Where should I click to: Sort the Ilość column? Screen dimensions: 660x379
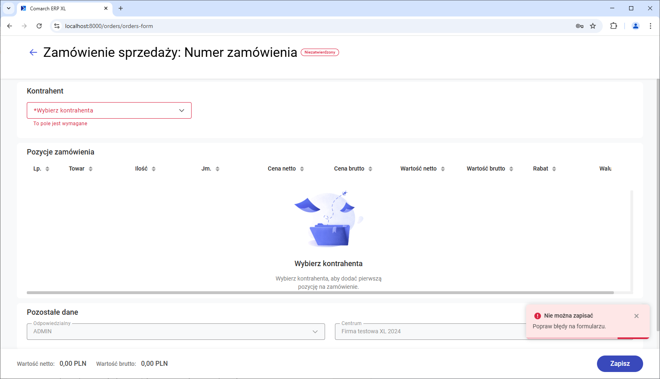[x=153, y=168]
